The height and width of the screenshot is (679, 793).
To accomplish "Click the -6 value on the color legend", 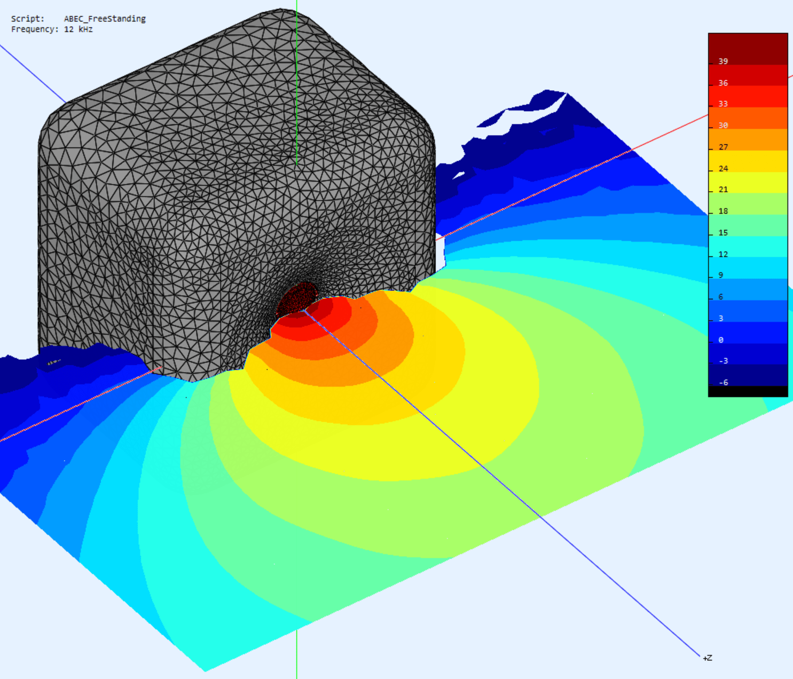I will (x=723, y=382).
